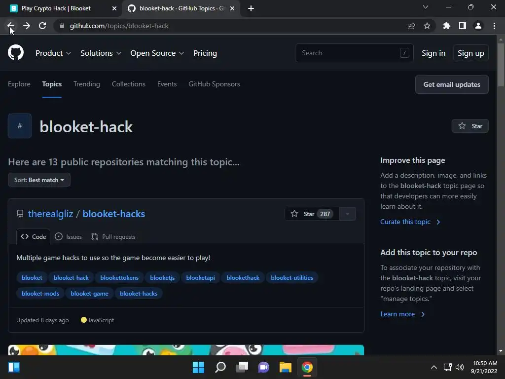Expand the Product menu
505x379 pixels.
(x=53, y=53)
